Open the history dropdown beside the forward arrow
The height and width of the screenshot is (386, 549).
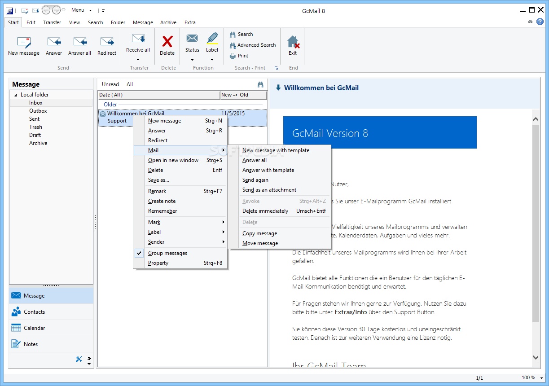coord(64,10)
